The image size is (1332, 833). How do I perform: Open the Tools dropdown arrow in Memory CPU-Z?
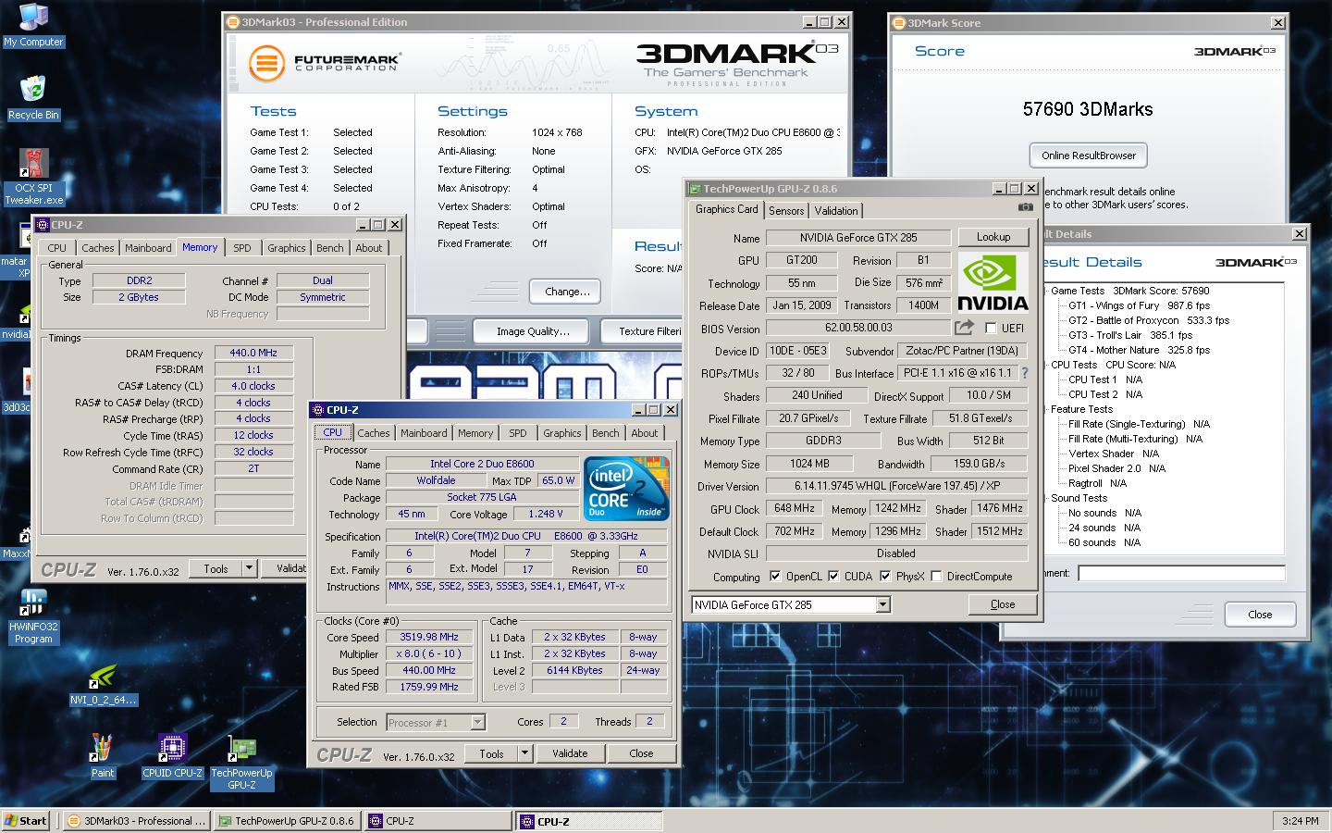pyautogui.click(x=249, y=568)
